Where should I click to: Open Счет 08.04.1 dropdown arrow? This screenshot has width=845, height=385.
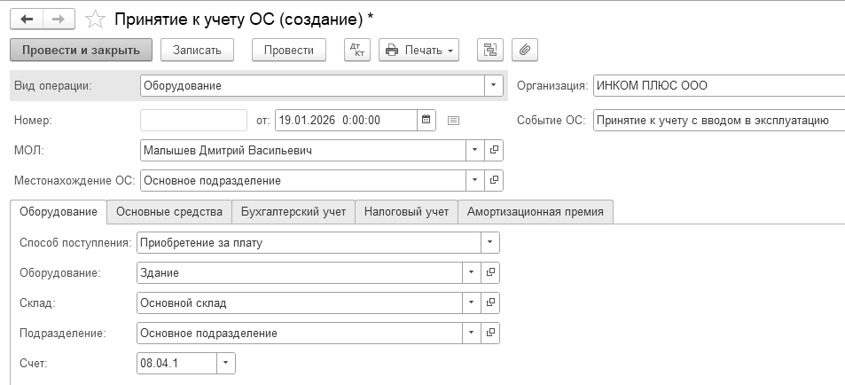227,363
